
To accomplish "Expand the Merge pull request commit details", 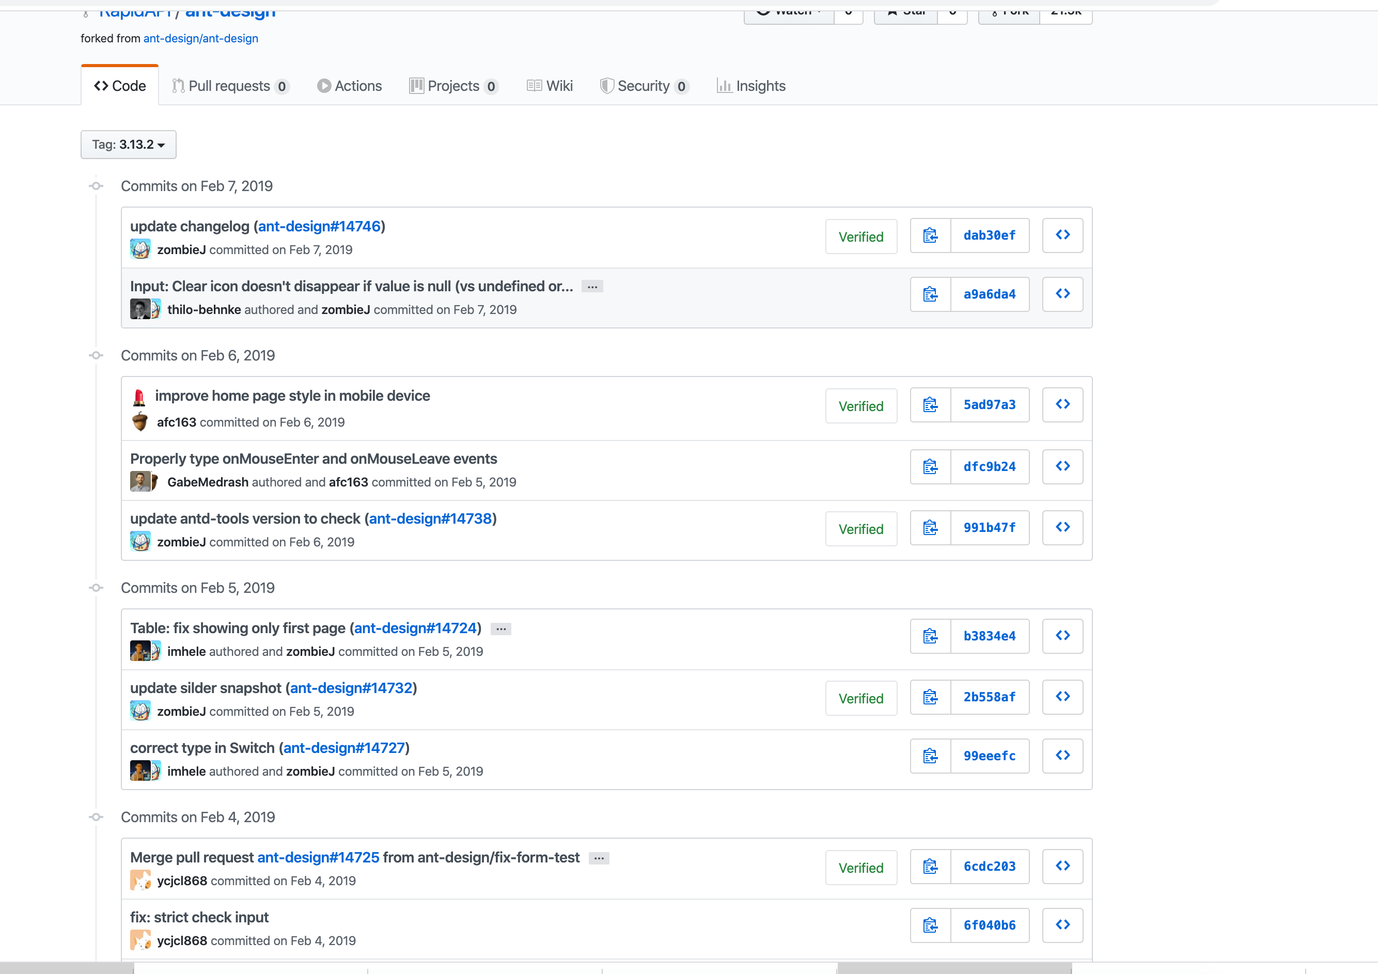I will (x=599, y=858).
